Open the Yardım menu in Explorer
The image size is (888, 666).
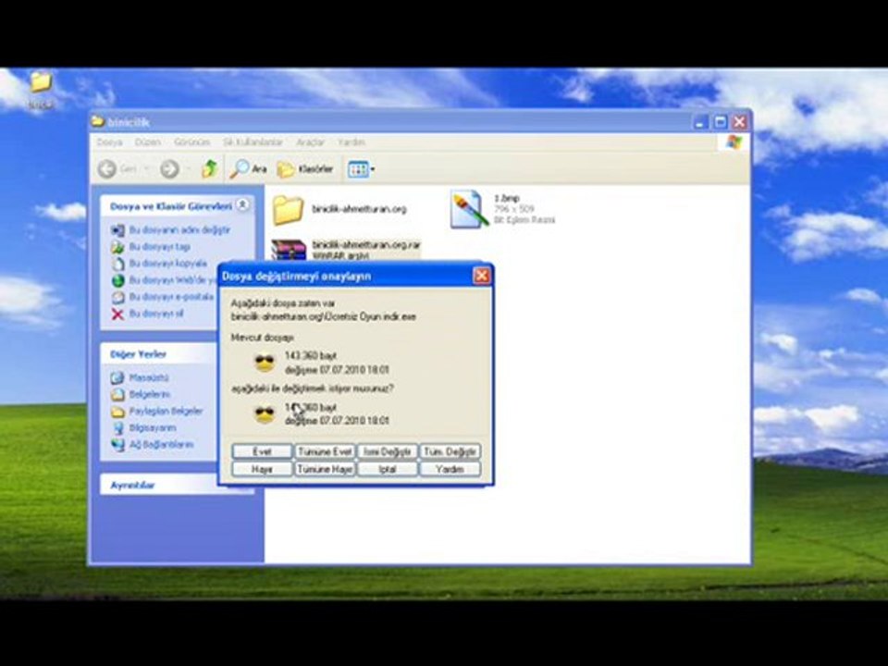pyautogui.click(x=351, y=142)
